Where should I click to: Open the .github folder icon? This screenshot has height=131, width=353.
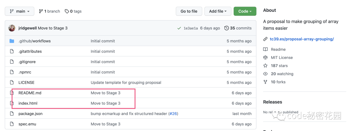click(x=12, y=41)
